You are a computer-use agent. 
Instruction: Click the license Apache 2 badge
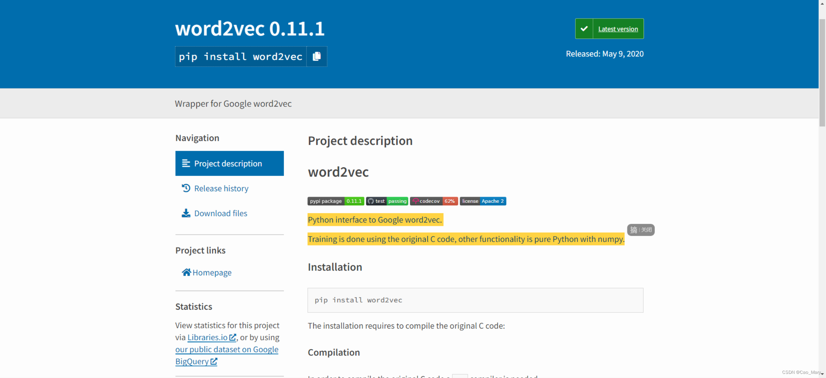(483, 201)
